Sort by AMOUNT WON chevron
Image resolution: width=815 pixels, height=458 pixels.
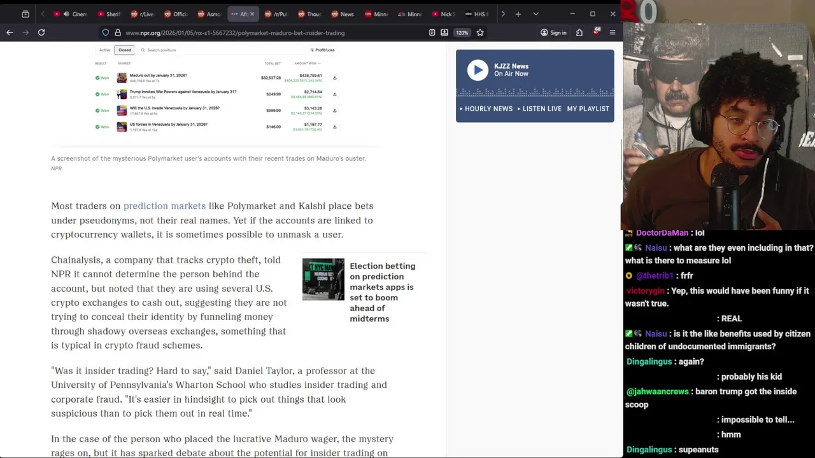tap(319, 64)
